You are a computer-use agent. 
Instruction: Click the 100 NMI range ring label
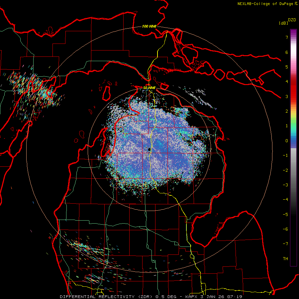(x=149, y=26)
